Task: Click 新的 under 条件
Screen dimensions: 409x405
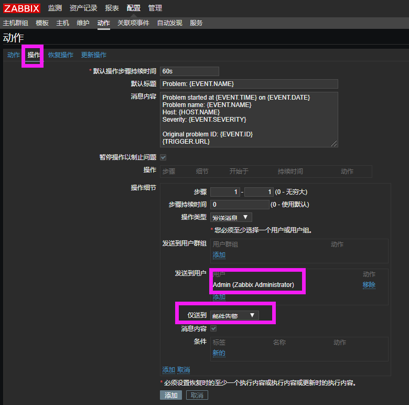Action: click(x=219, y=353)
